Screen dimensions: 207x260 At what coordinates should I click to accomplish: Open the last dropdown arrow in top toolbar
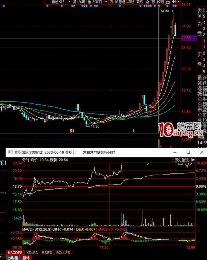179,2
